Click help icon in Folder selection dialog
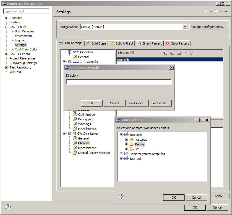 coord(121,197)
